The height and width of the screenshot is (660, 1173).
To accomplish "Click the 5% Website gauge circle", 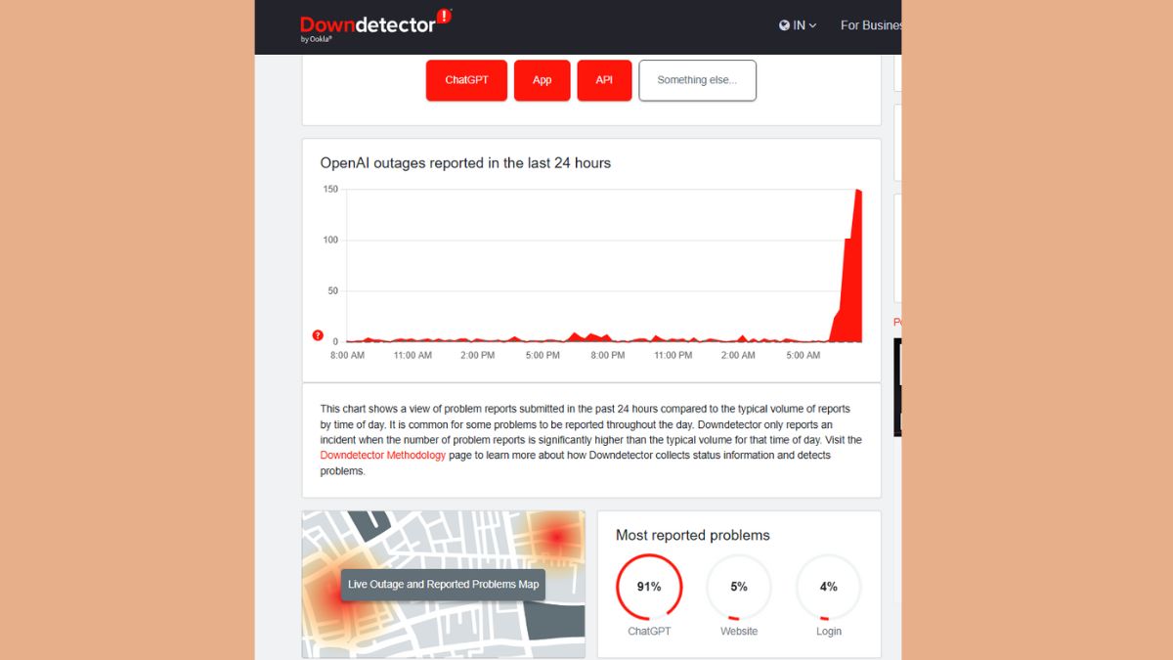I will click(739, 587).
